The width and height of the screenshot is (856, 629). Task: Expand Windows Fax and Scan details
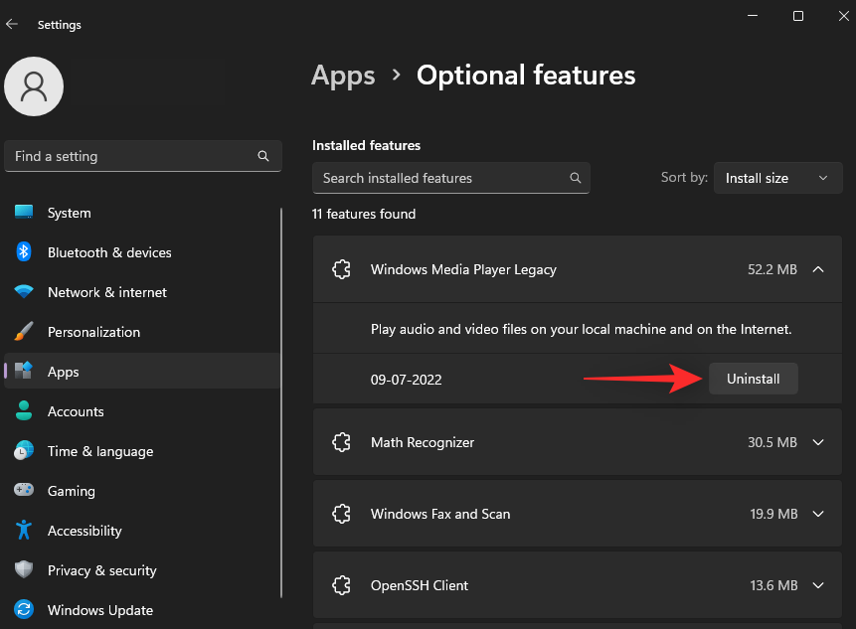coord(818,514)
